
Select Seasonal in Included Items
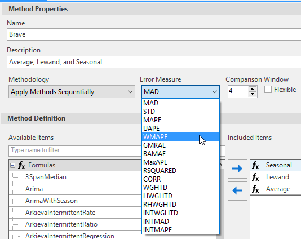pyautogui.click(x=278, y=165)
